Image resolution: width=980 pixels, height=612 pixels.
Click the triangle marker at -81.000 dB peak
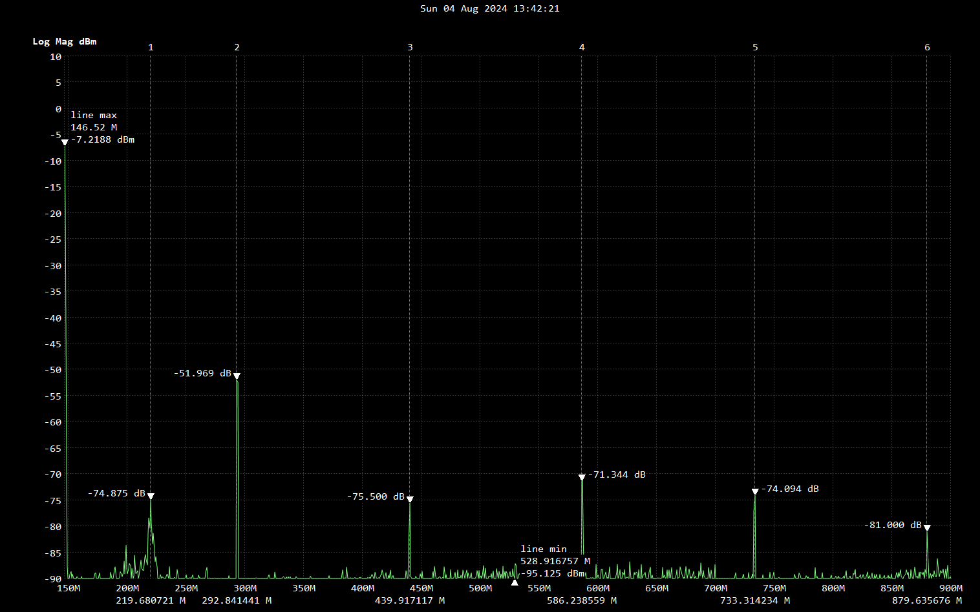927,527
